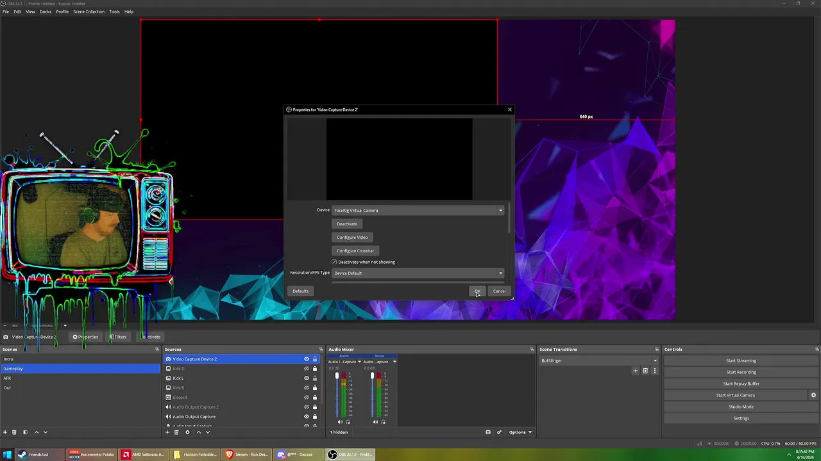Open audio mixer Options dropdown
Image resolution: width=821 pixels, height=461 pixels.
[x=520, y=432]
